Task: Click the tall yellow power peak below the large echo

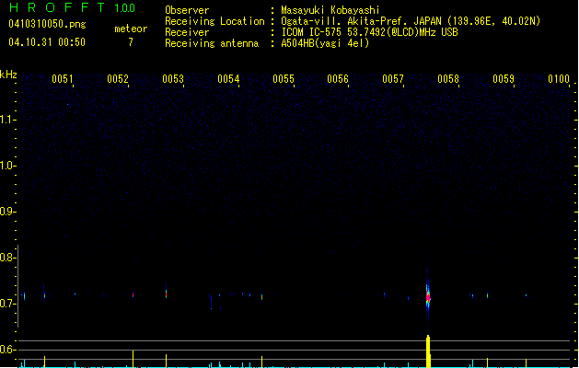Action: coord(428,351)
